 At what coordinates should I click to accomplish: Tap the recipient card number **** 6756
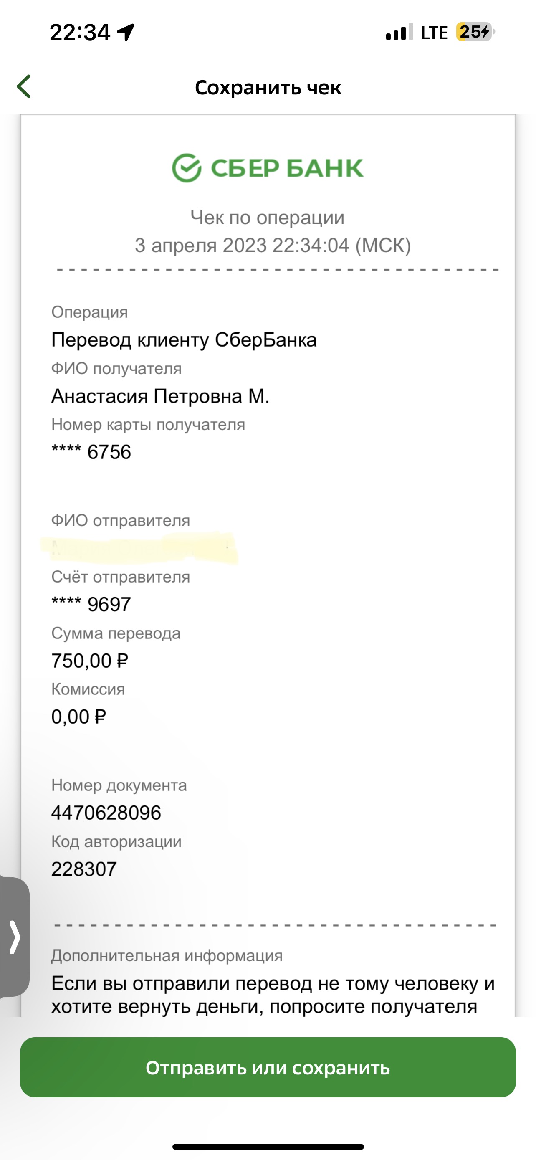click(91, 452)
